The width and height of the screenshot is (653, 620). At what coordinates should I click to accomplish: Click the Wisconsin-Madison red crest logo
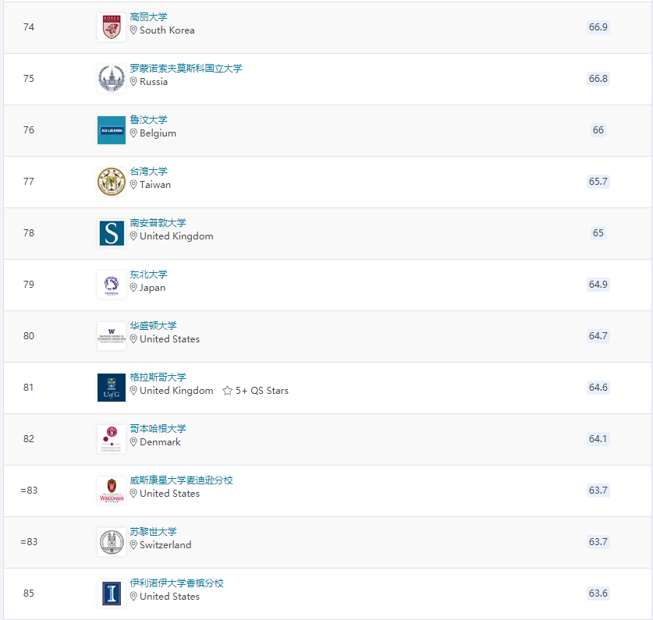click(111, 491)
